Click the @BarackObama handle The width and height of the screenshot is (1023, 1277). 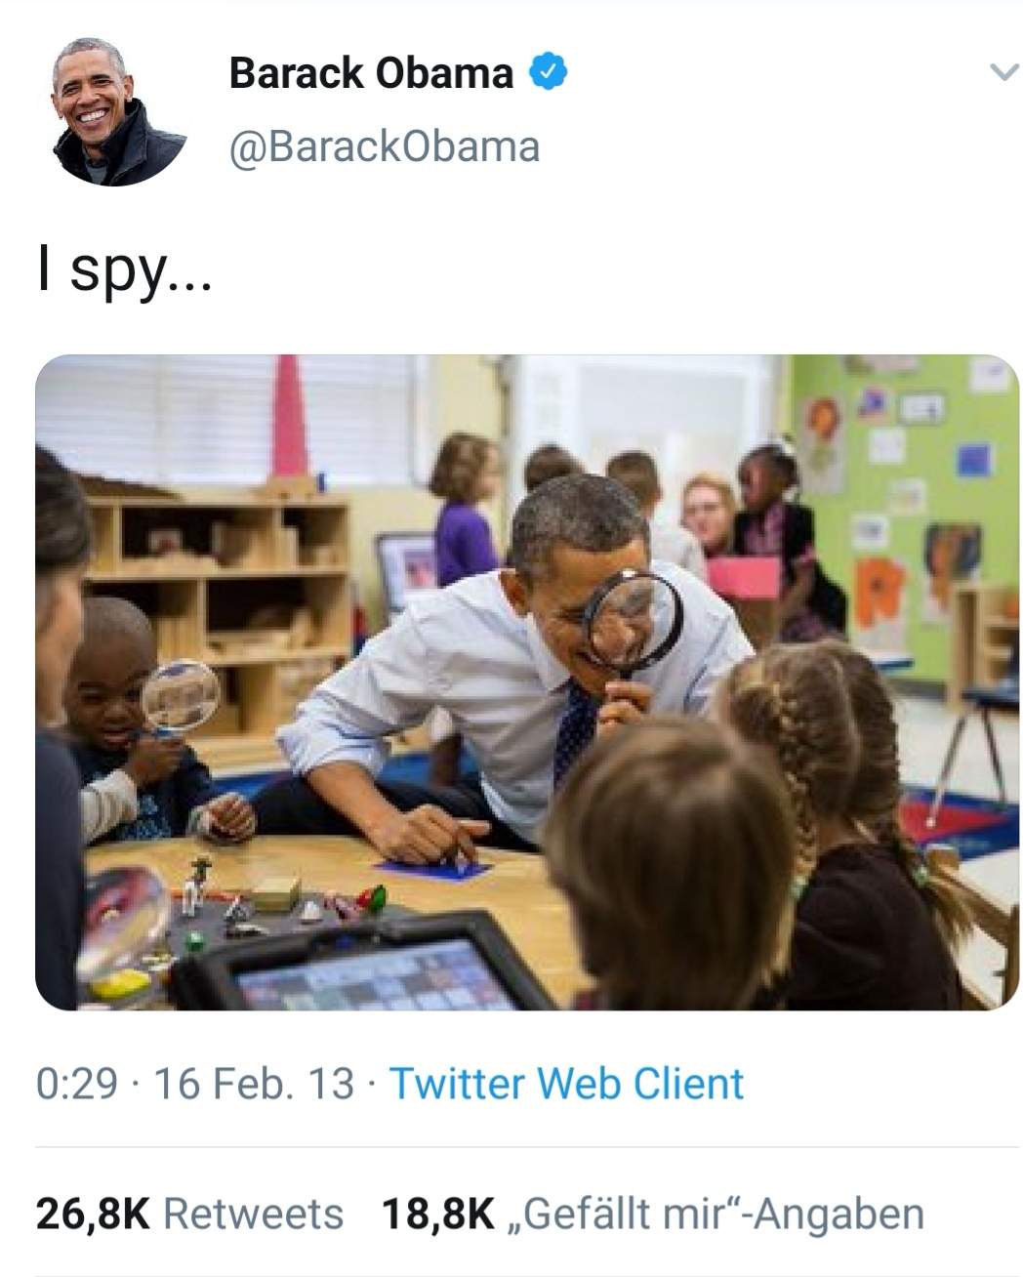click(384, 146)
